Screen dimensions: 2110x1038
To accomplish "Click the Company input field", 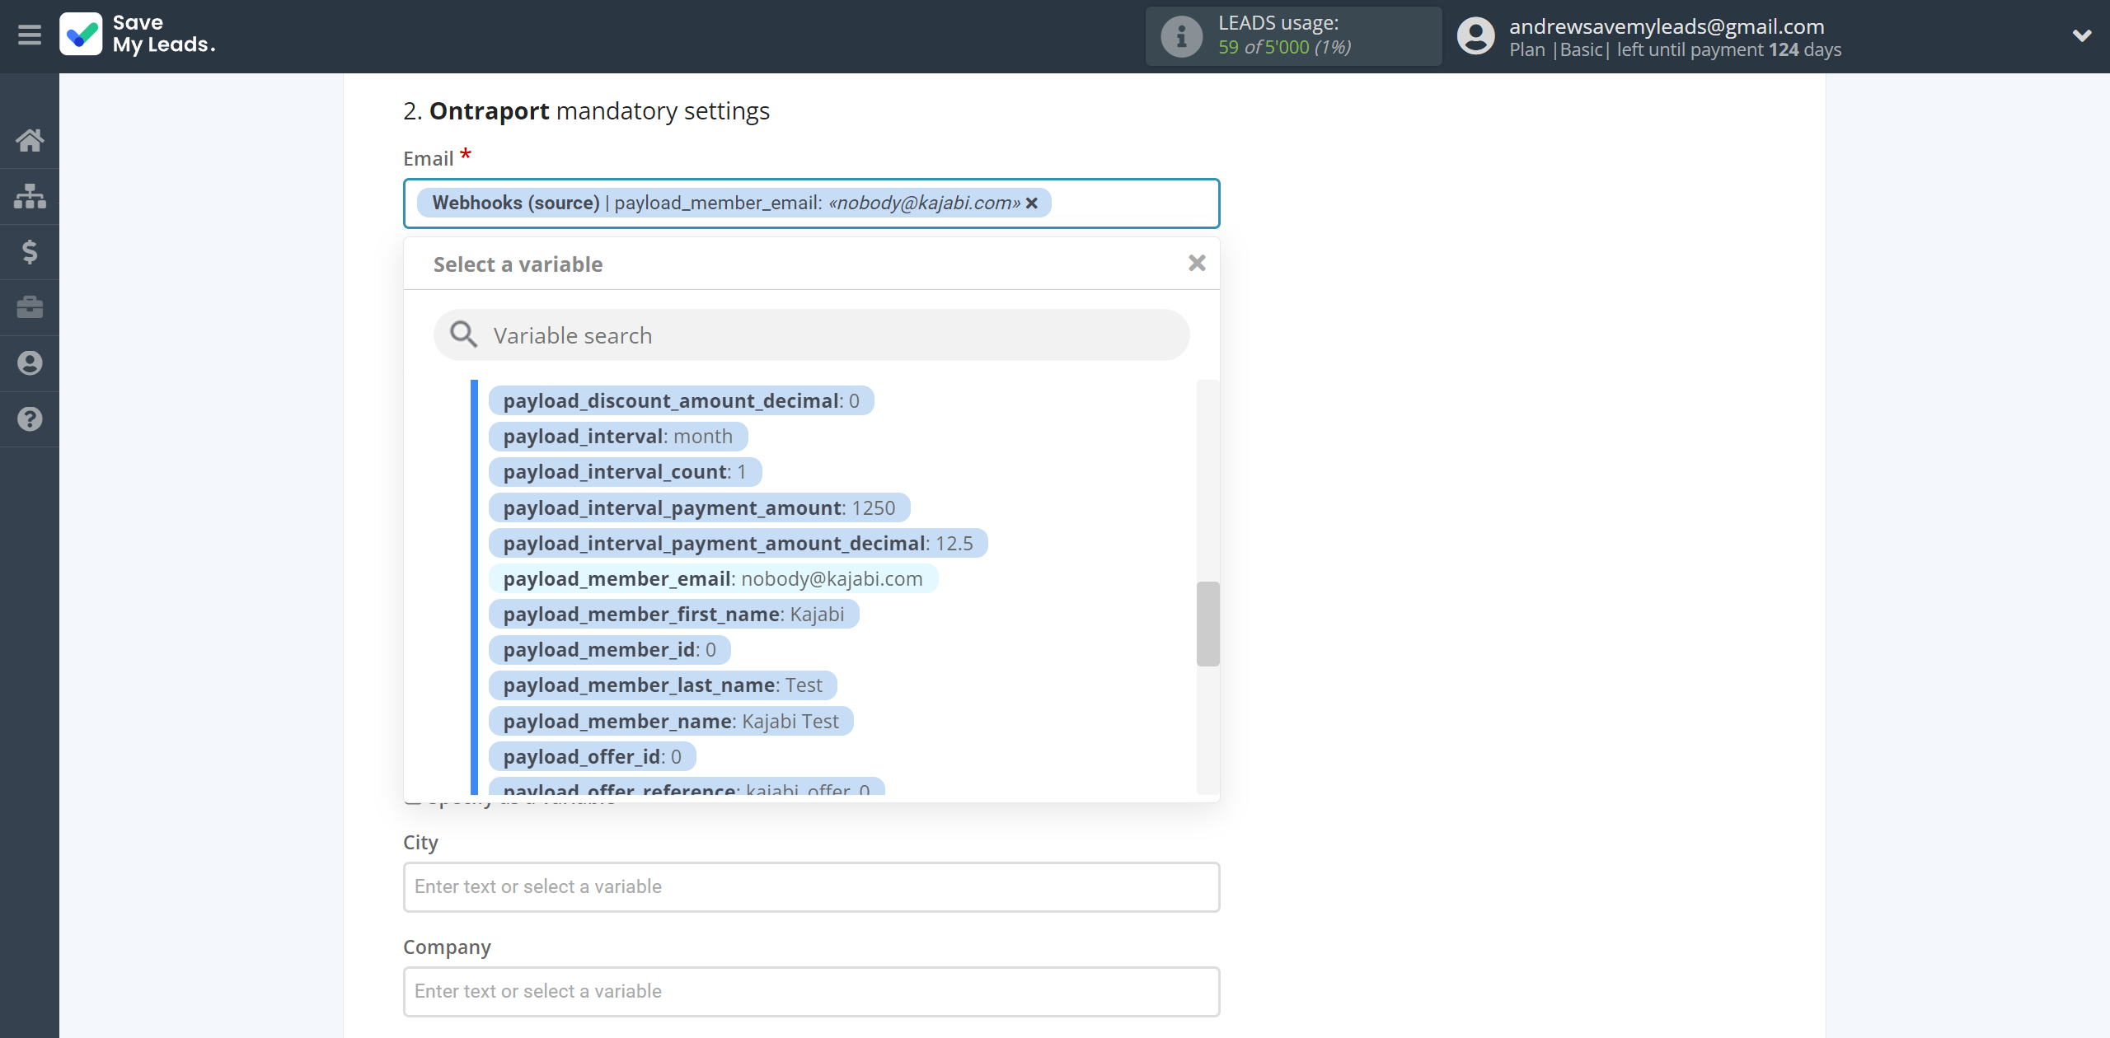I will click(811, 992).
